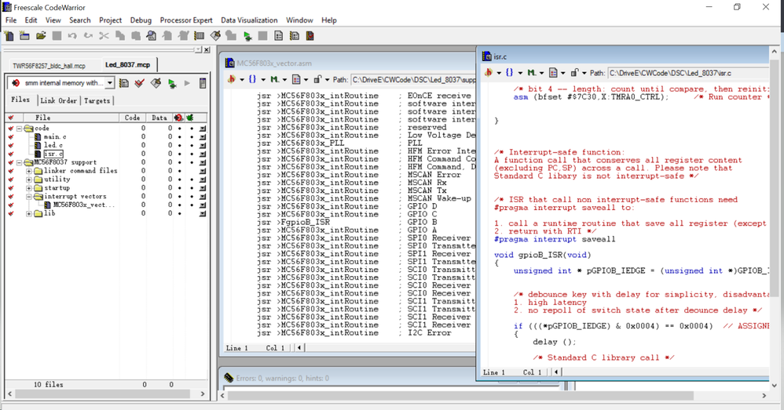
Task: Click the markers M icon in isr.c window
Action: click(532, 72)
